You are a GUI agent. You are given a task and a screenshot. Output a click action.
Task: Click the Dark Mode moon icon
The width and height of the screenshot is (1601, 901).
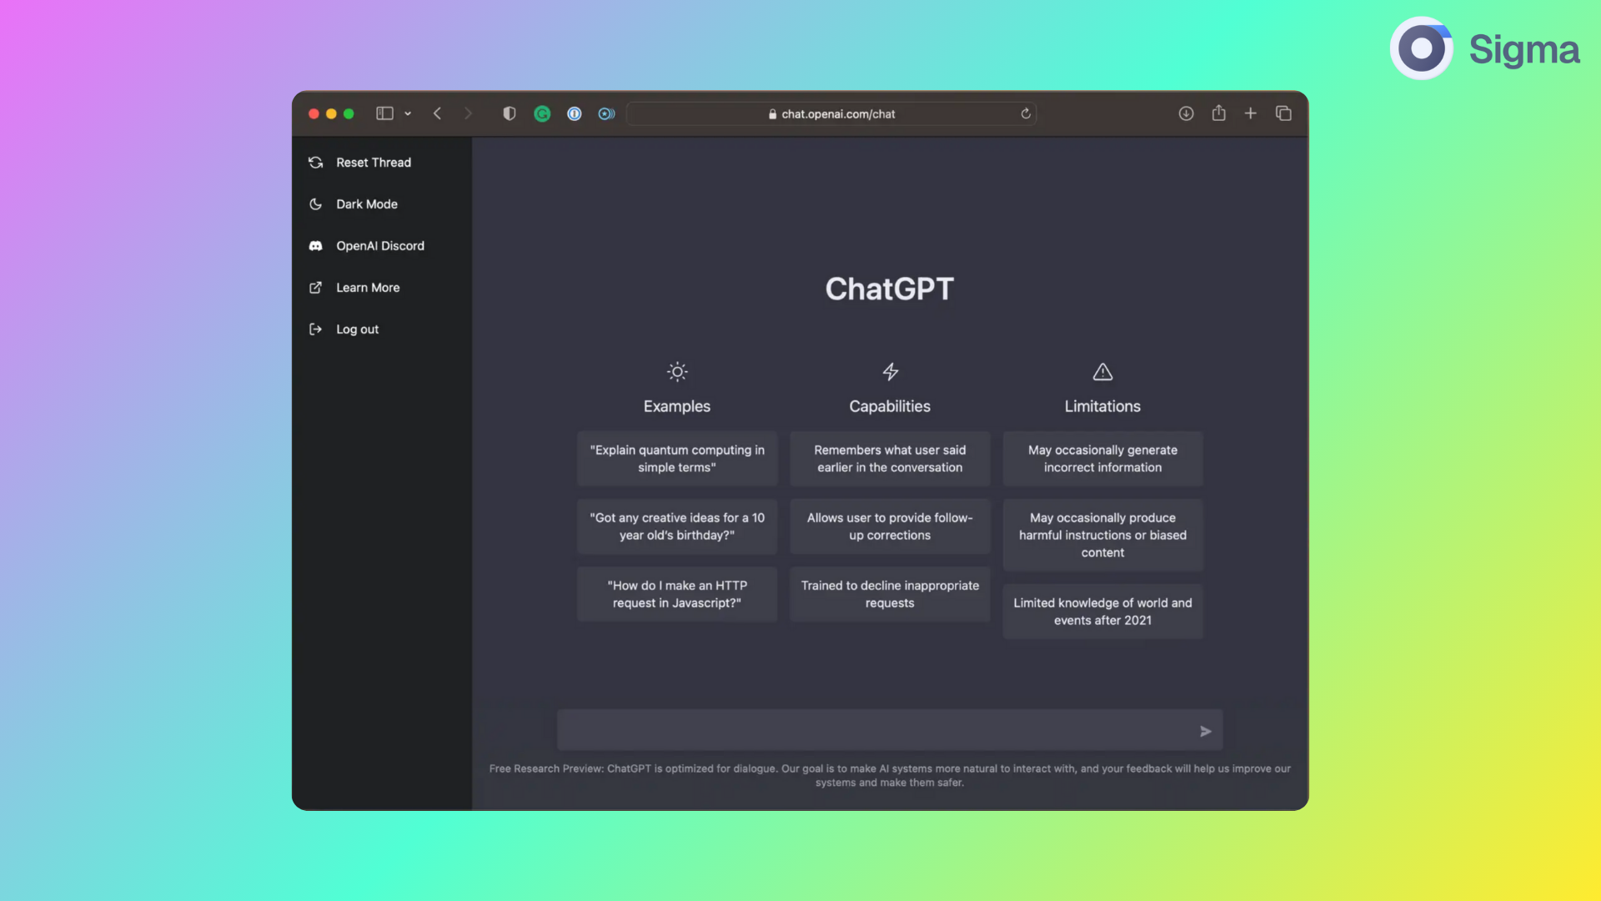point(315,204)
